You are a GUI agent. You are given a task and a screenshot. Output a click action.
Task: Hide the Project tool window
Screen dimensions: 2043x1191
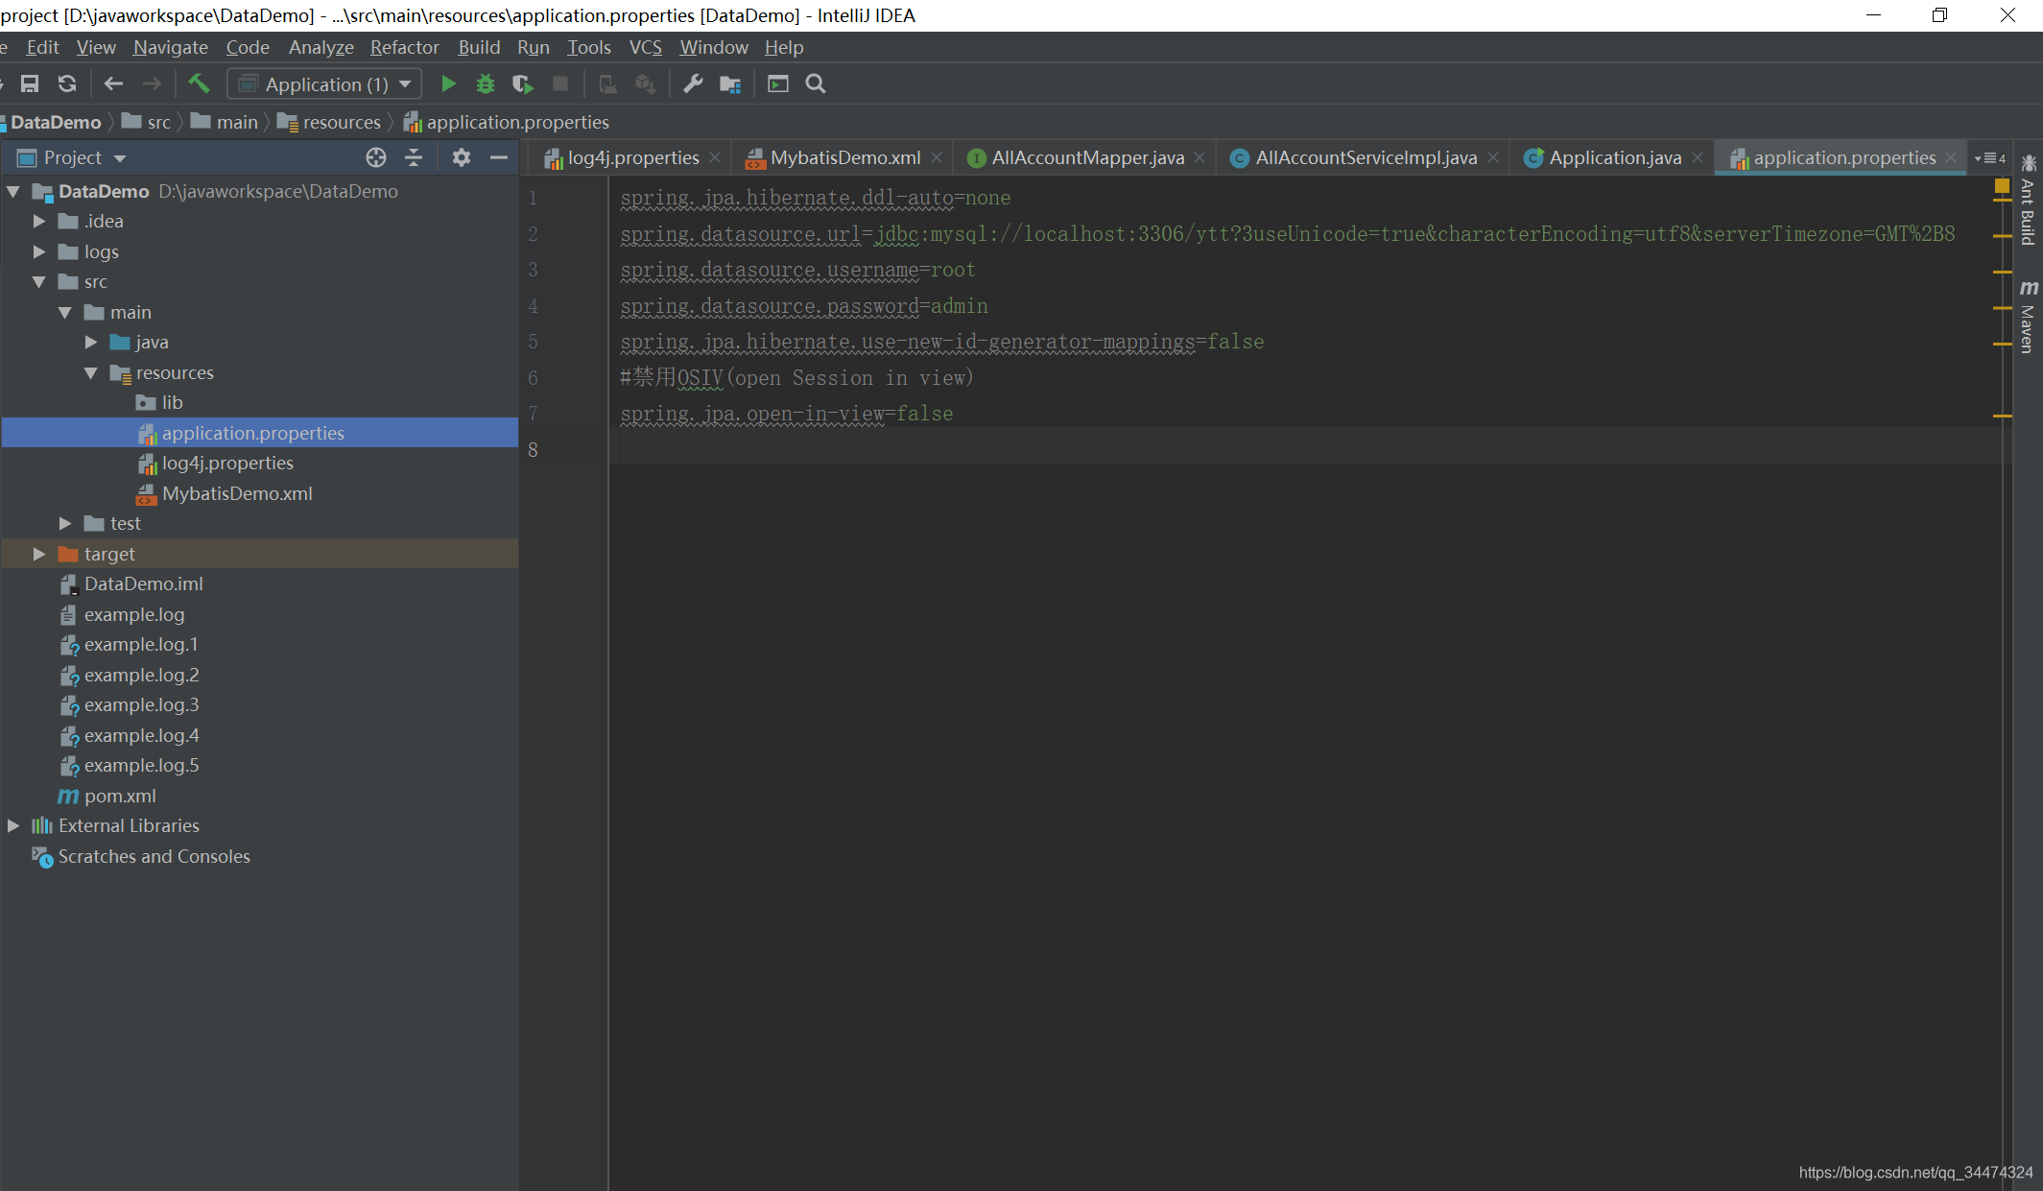[x=498, y=157]
